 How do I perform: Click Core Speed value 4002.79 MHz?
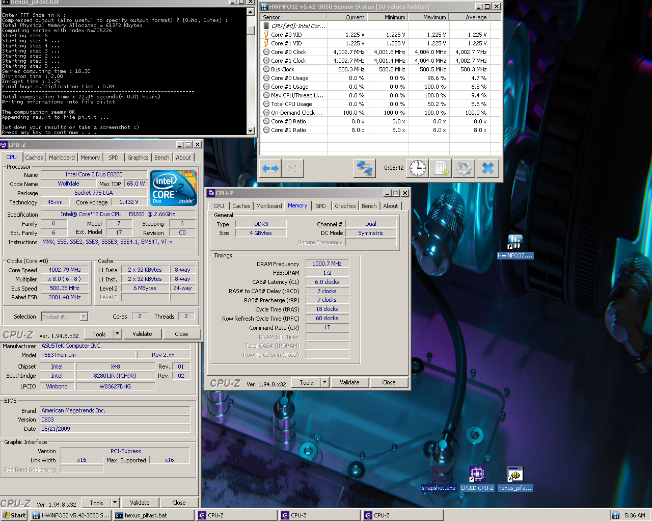pos(65,270)
